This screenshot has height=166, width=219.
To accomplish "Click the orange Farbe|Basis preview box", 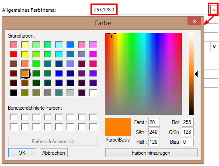I will pos(118,127).
